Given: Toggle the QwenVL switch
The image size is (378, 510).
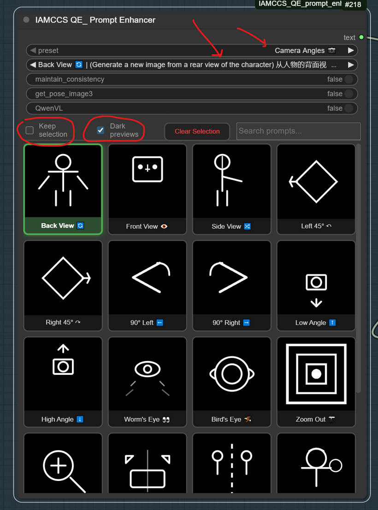Looking at the screenshot, I should click(348, 108).
